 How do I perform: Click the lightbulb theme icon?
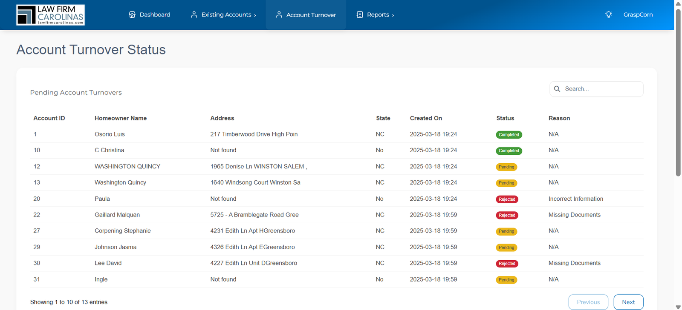609,14
